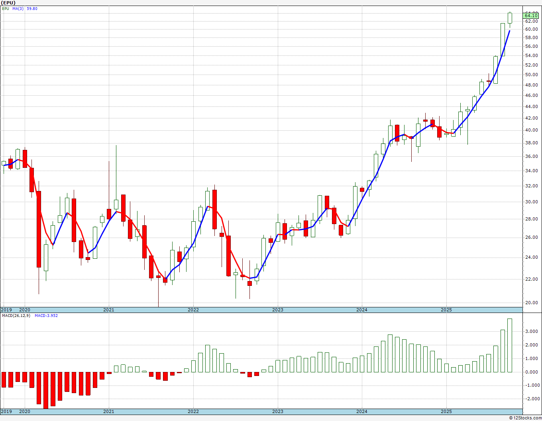Screen dimensions: 542x421
Task: Click 2025 on the price chart time axis
Action: pos(446,310)
